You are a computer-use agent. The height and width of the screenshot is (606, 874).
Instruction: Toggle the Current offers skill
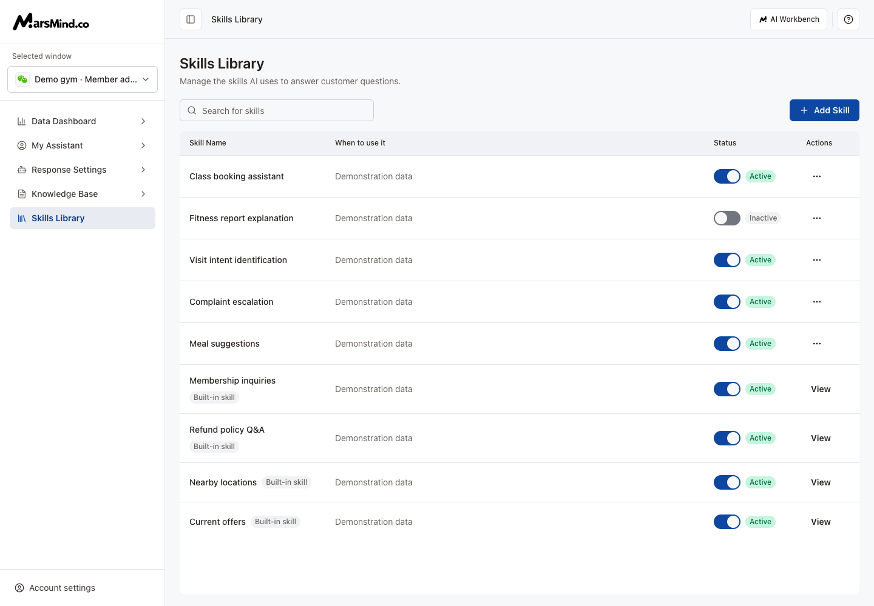[727, 522]
